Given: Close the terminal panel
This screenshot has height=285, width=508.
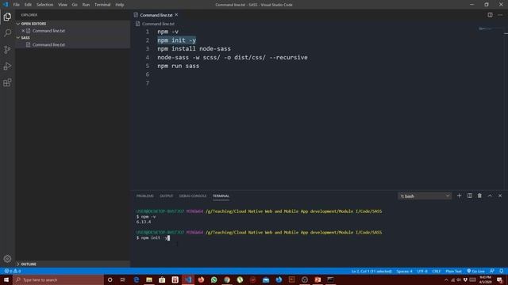Looking at the screenshot, I should click(500, 196).
